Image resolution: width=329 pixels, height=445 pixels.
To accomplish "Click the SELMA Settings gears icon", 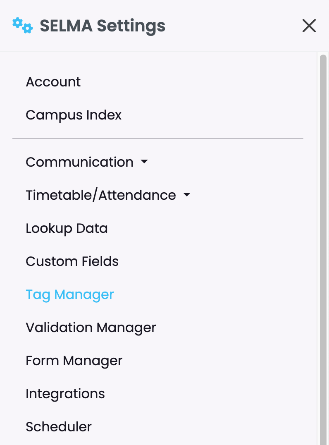I will point(23,26).
